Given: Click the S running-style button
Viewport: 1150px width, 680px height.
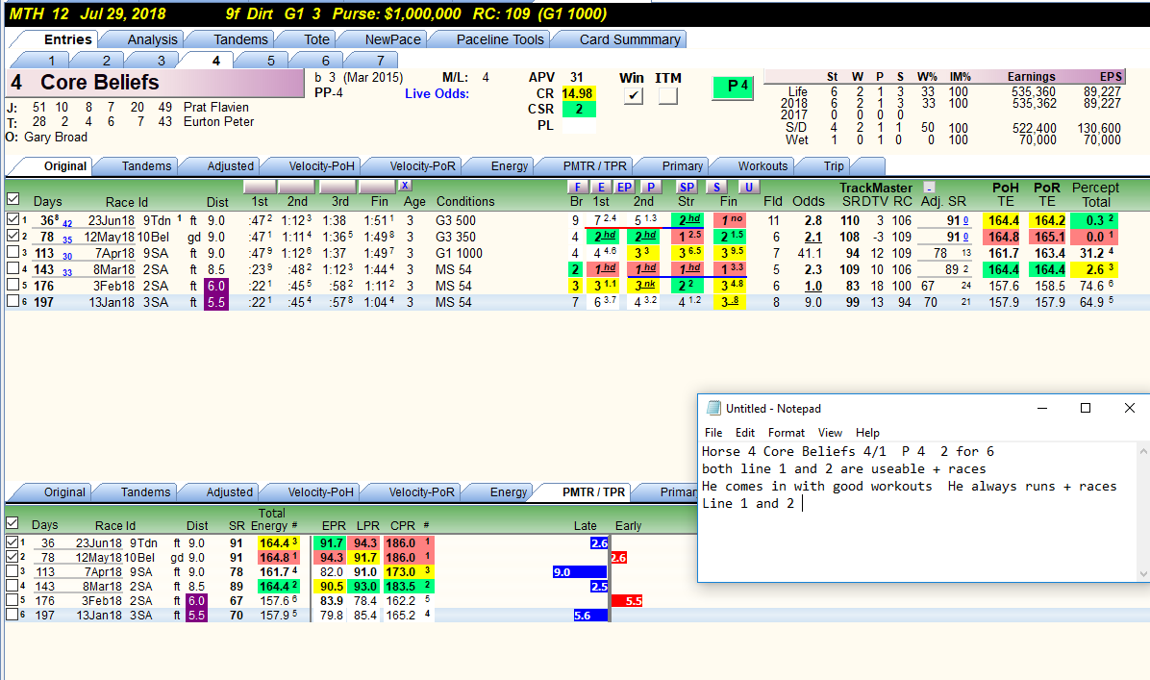Looking at the screenshot, I should point(716,187).
